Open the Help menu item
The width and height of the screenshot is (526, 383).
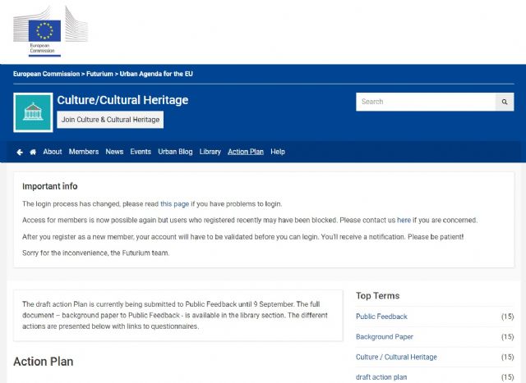[278, 152]
